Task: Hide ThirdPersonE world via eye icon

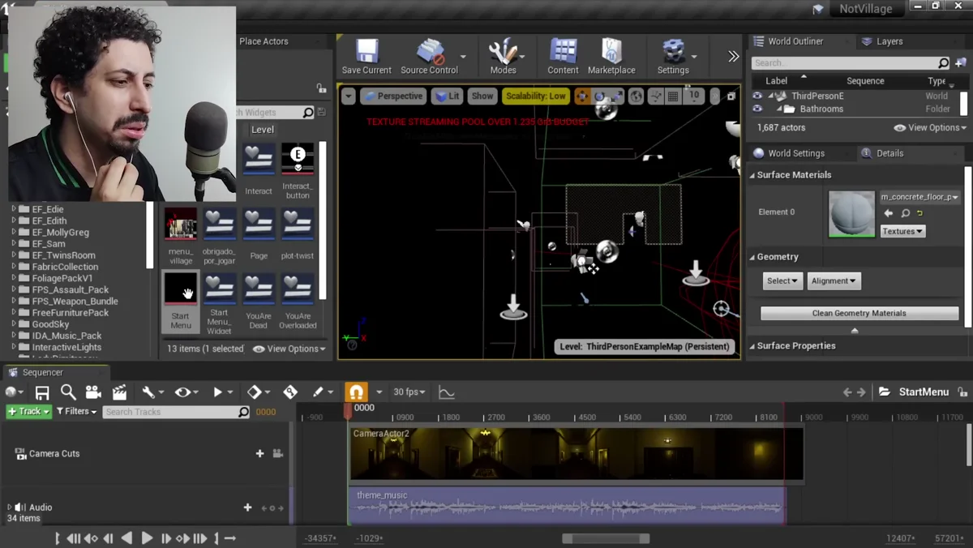Action: [x=757, y=96]
